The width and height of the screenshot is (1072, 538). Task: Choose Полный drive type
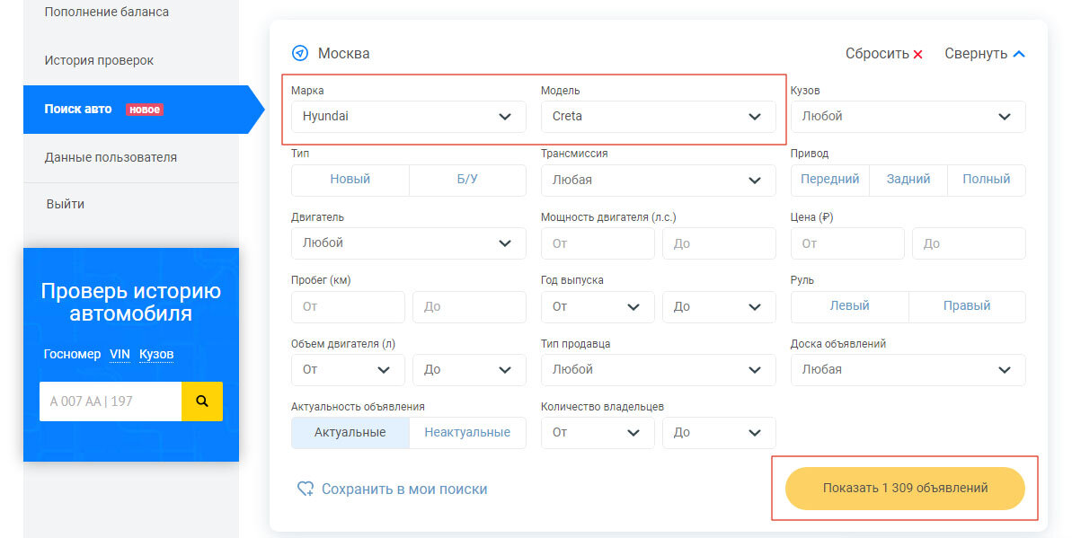(987, 180)
